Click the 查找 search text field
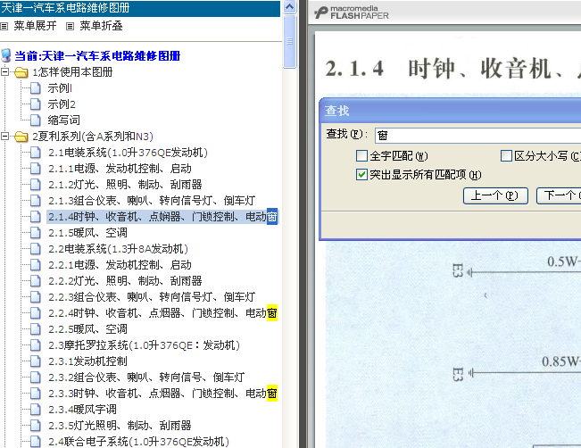The image size is (581, 448). tap(478, 136)
